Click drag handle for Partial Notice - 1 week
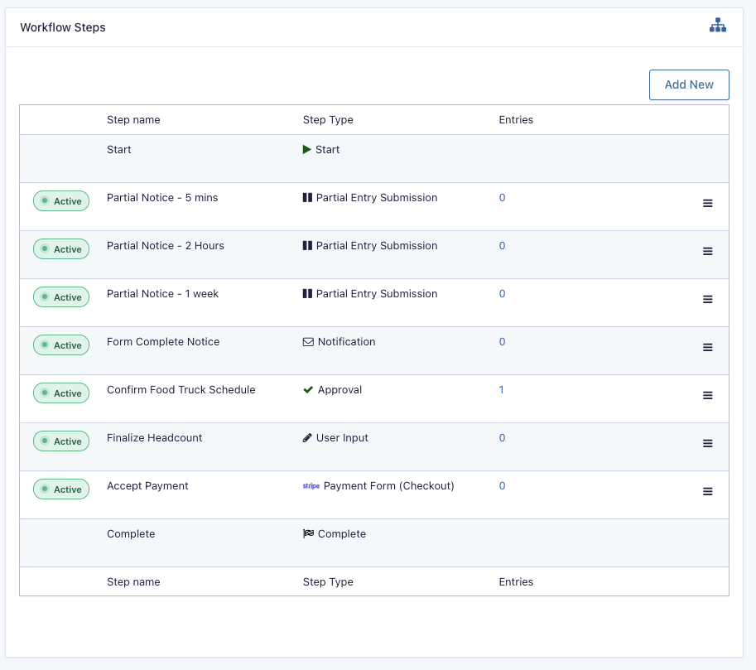Image resolution: width=756 pixels, height=670 pixels. (x=707, y=300)
